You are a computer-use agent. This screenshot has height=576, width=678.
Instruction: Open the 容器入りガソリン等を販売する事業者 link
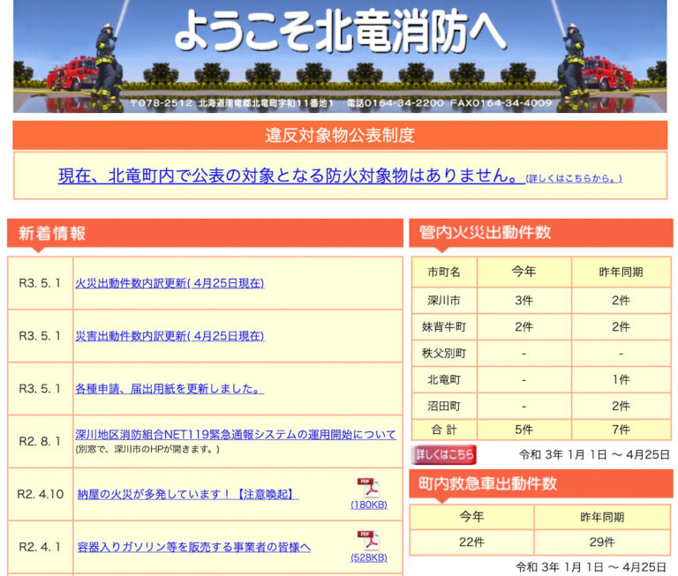point(193,547)
